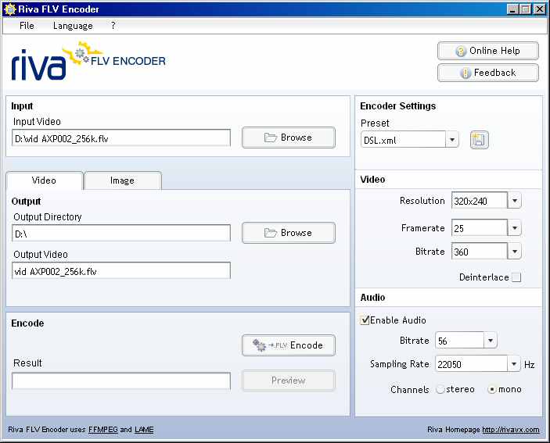This screenshot has width=550, height=443.
Task: Open the FFMPEG link
Action: 103,430
